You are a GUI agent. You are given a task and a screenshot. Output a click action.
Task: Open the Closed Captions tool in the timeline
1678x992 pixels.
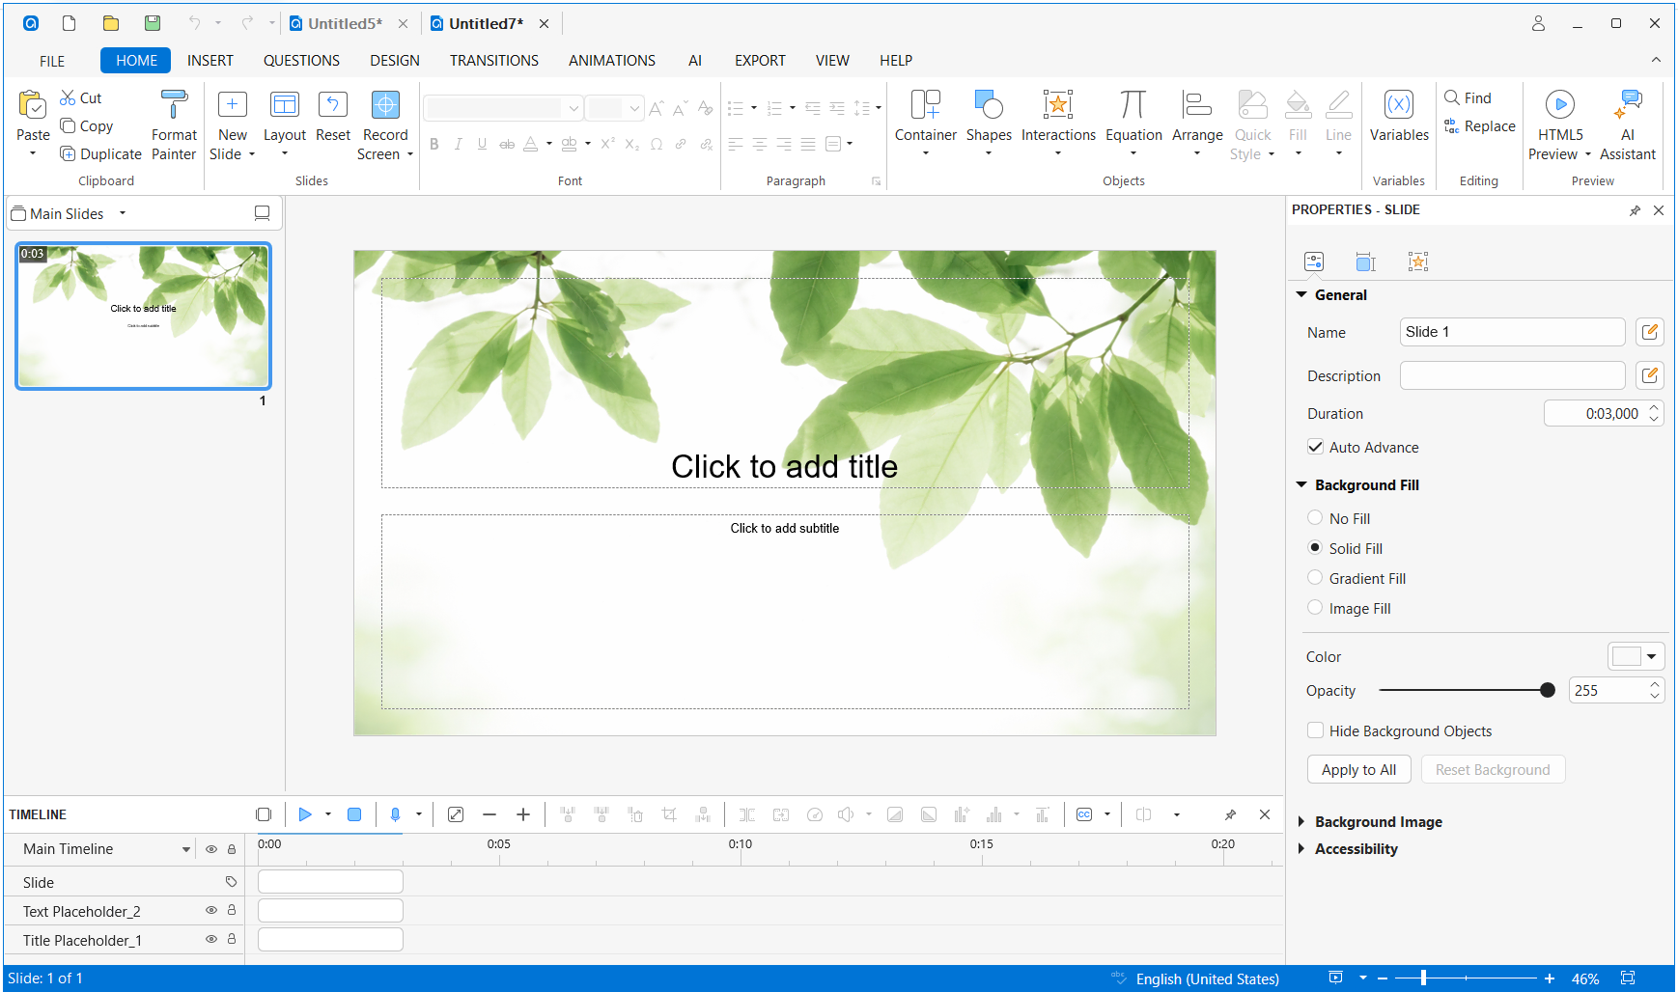tap(1083, 814)
